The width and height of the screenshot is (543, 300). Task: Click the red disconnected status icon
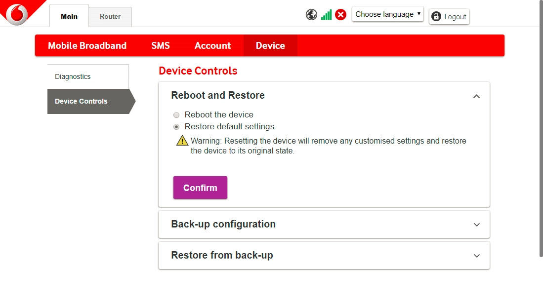[340, 14]
